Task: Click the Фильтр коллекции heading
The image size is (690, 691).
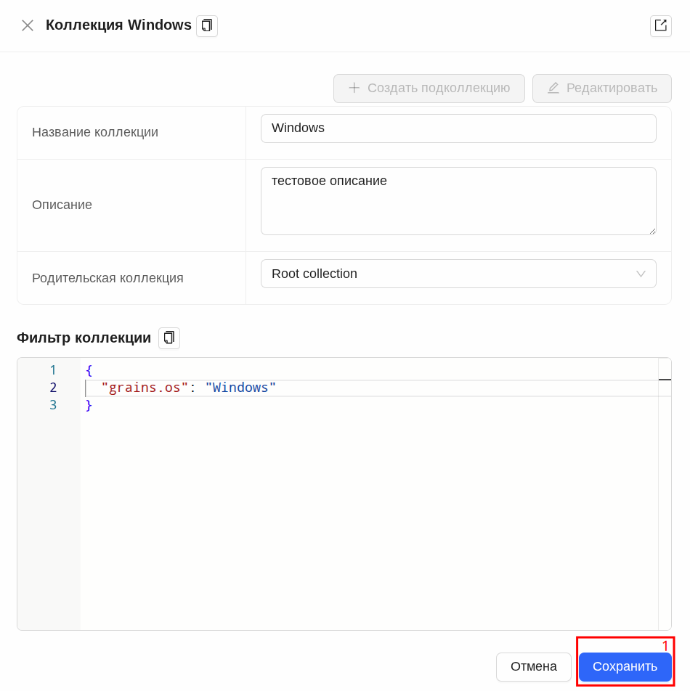Action: pos(84,338)
